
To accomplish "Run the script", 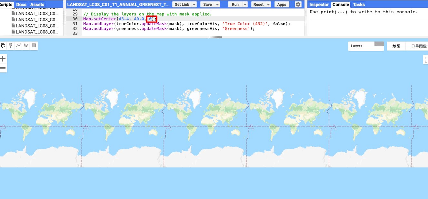I will tap(235, 5).
